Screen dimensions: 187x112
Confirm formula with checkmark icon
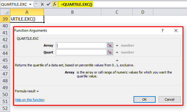pos(48,4)
